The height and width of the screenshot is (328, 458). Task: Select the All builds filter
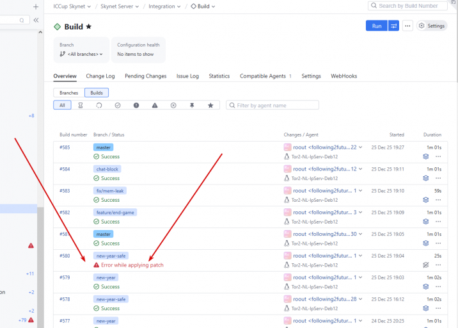(62, 105)
